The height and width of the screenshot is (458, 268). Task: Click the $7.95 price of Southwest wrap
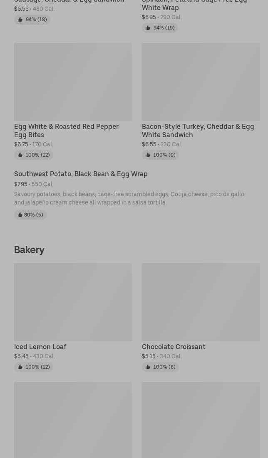click(20, 184)
